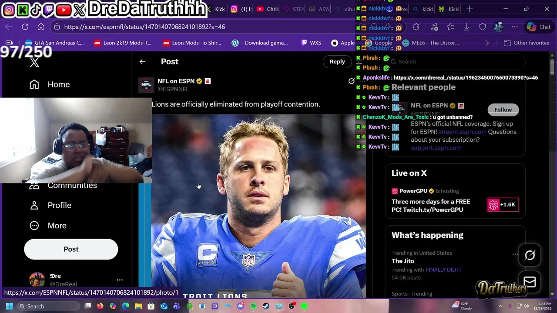Image resolution: width=557 pixels, height=313 pixels.
Task: Open Microsoft Store from the taskbar
Action: 151,306
